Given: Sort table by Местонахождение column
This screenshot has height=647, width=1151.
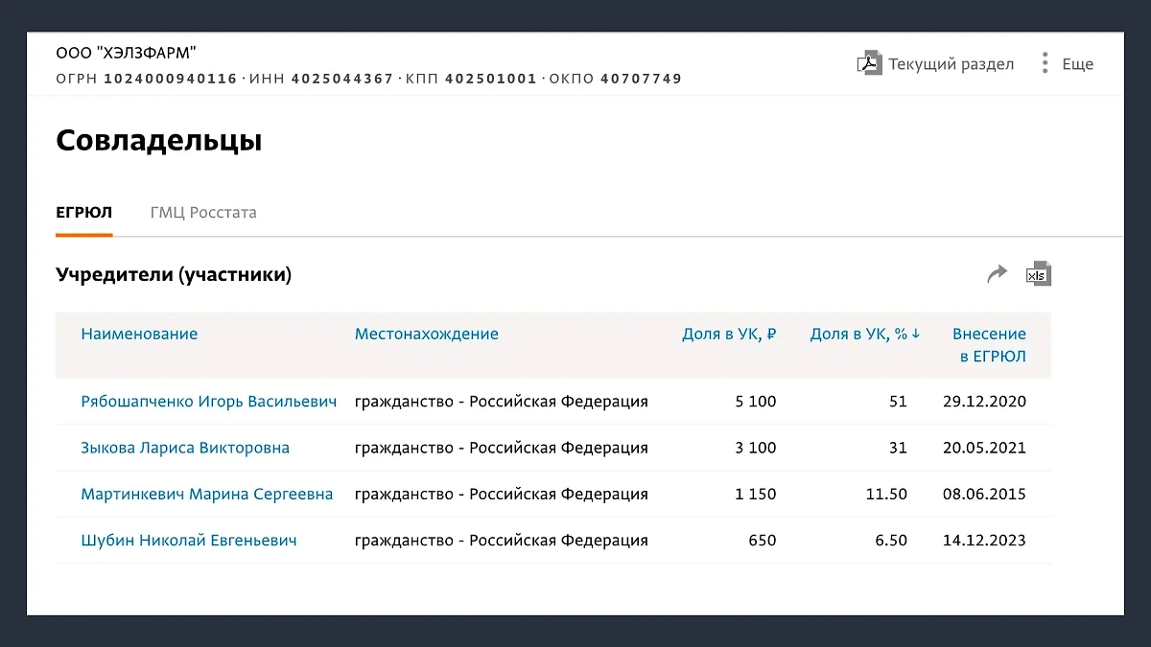Looking at the screenshot, I should tap(427, 334).
